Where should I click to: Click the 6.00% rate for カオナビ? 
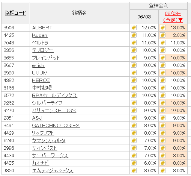pos(150,163)
